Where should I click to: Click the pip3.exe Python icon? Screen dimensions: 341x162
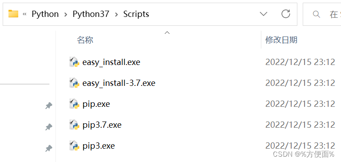pyautogui.click(x=74, y=146)
